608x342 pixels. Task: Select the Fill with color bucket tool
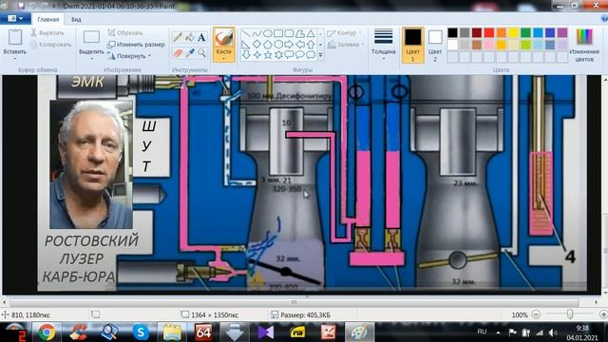tap(190, 37)
